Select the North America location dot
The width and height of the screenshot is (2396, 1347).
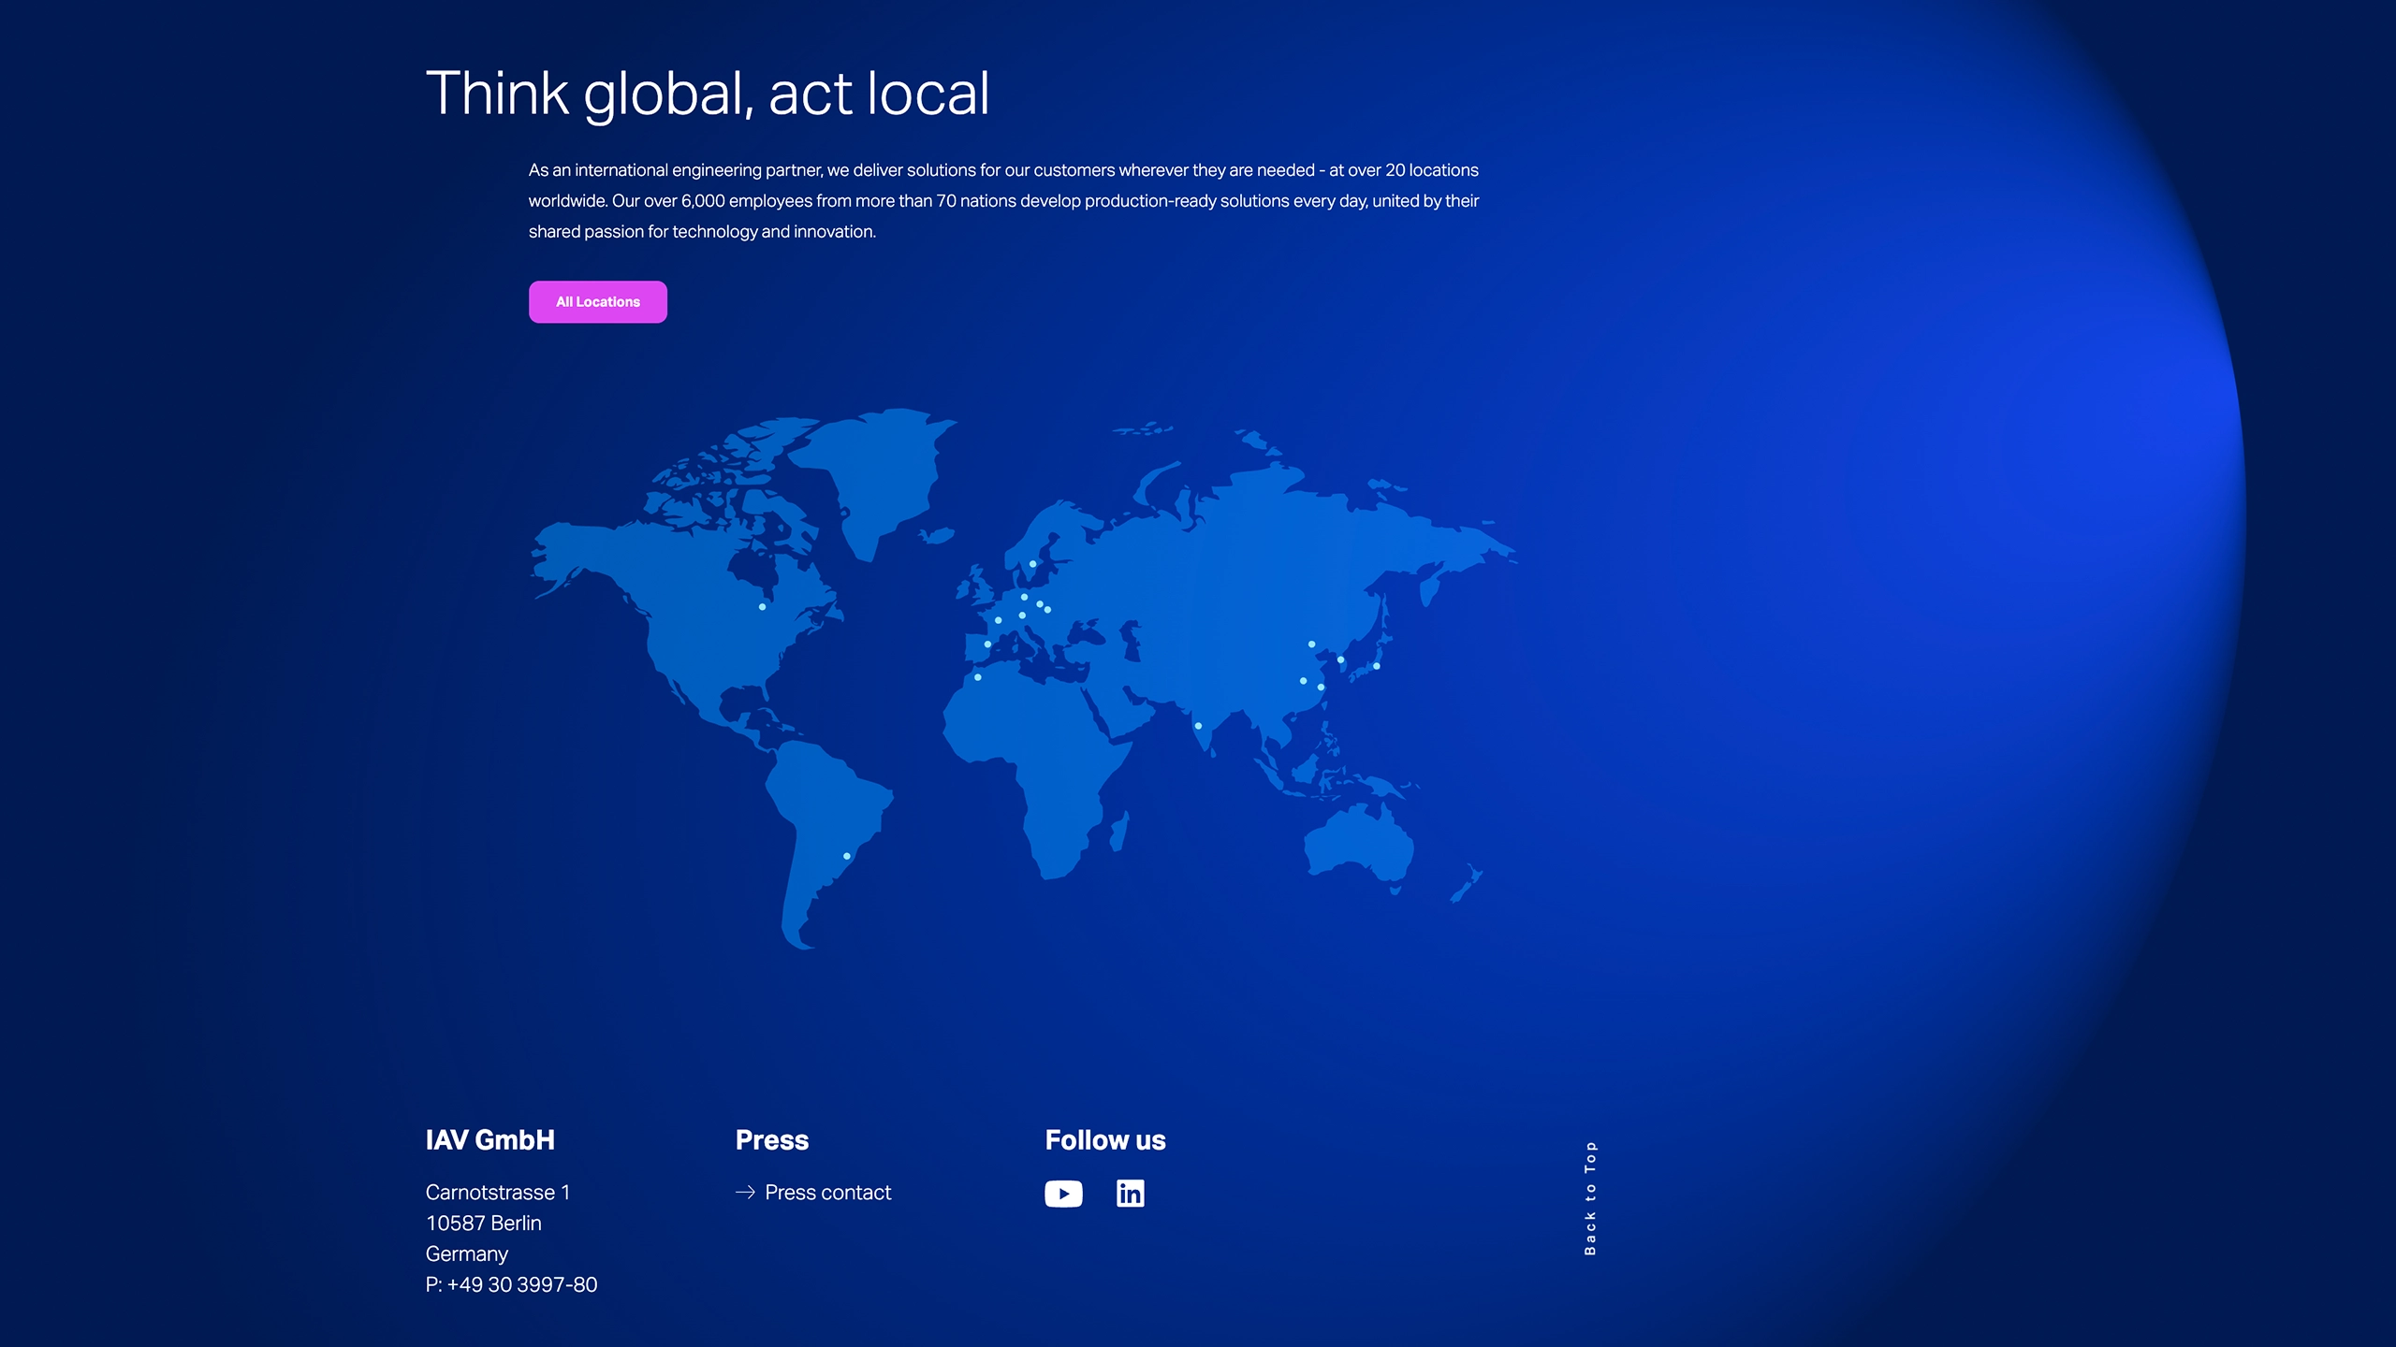pyautogui.click(x=762, y=607)
